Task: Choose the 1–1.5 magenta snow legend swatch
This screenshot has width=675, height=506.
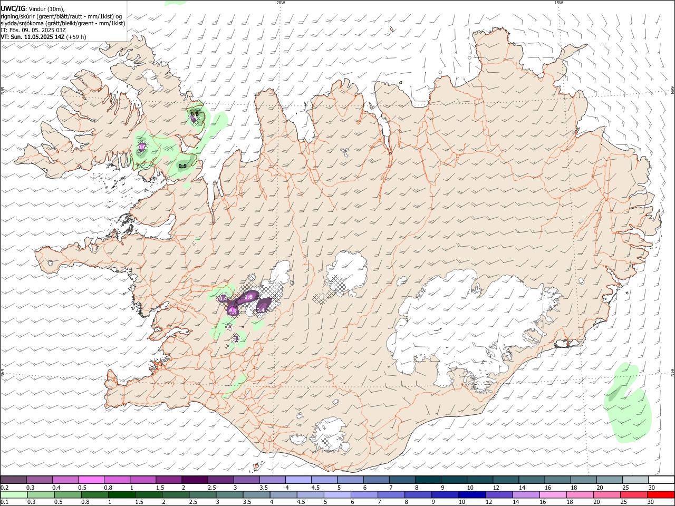Action: (x=143, y=480)
